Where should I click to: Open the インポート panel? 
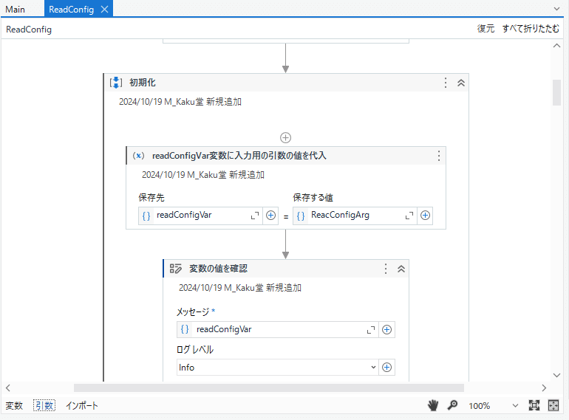coord(81,405)
